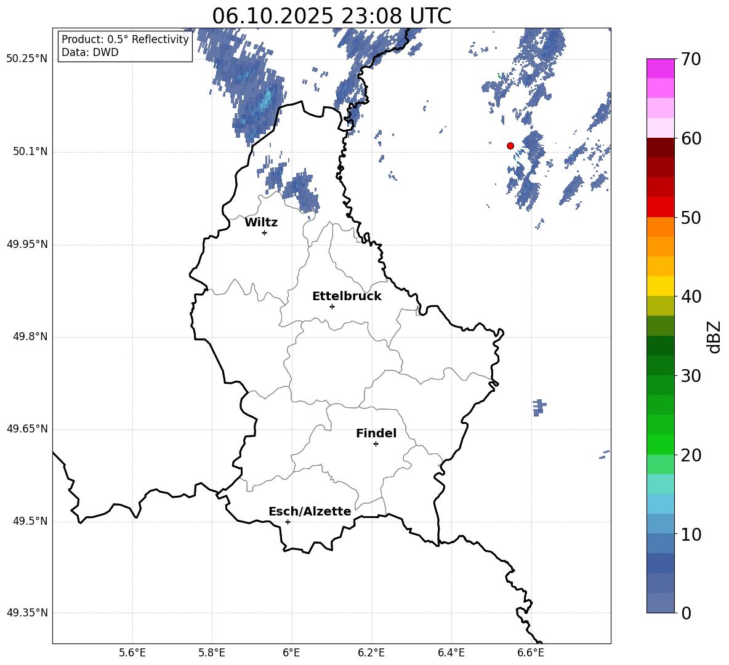Click the colorbar tick value 20
The height and width of the screenshot is (665, 729).
[691, 455]
